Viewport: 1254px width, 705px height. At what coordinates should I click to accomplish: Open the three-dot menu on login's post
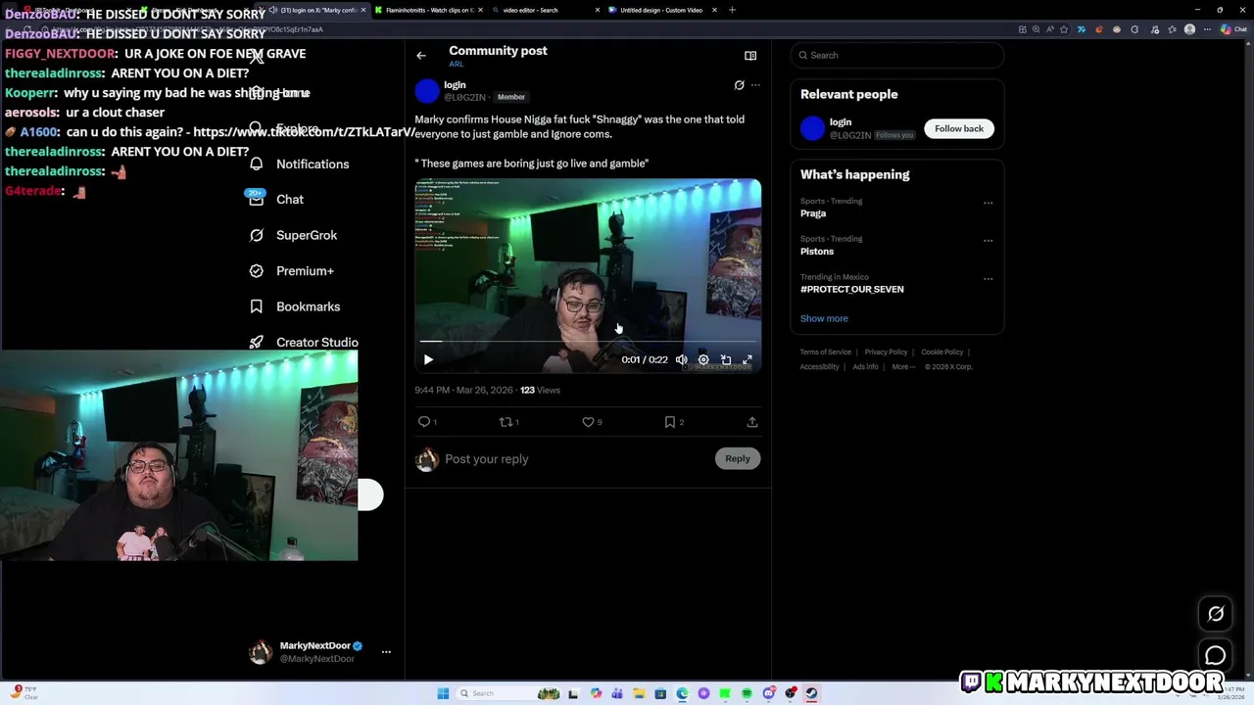755,85
